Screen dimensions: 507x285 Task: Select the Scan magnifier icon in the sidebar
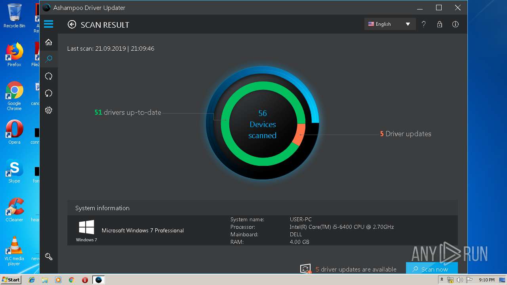coord(49,59)
